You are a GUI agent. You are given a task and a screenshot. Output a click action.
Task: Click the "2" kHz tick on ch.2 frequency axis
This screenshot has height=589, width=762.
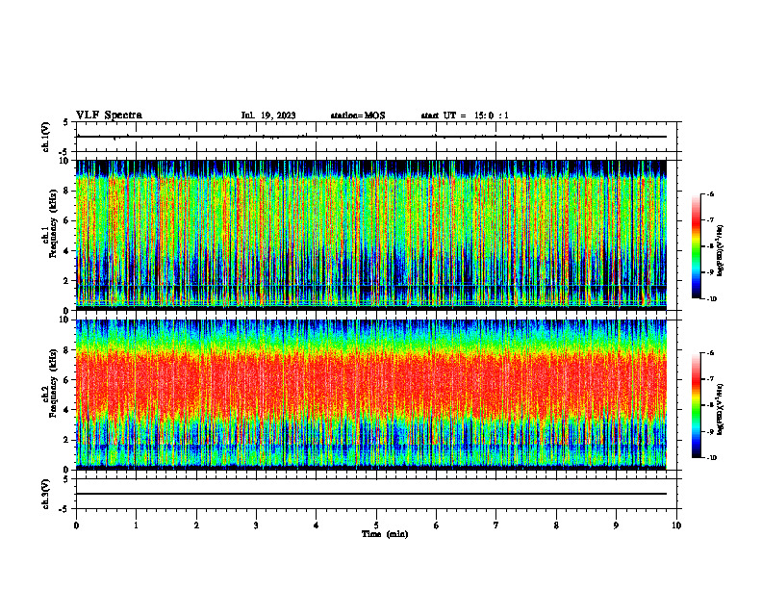click(x=67, y=440)
